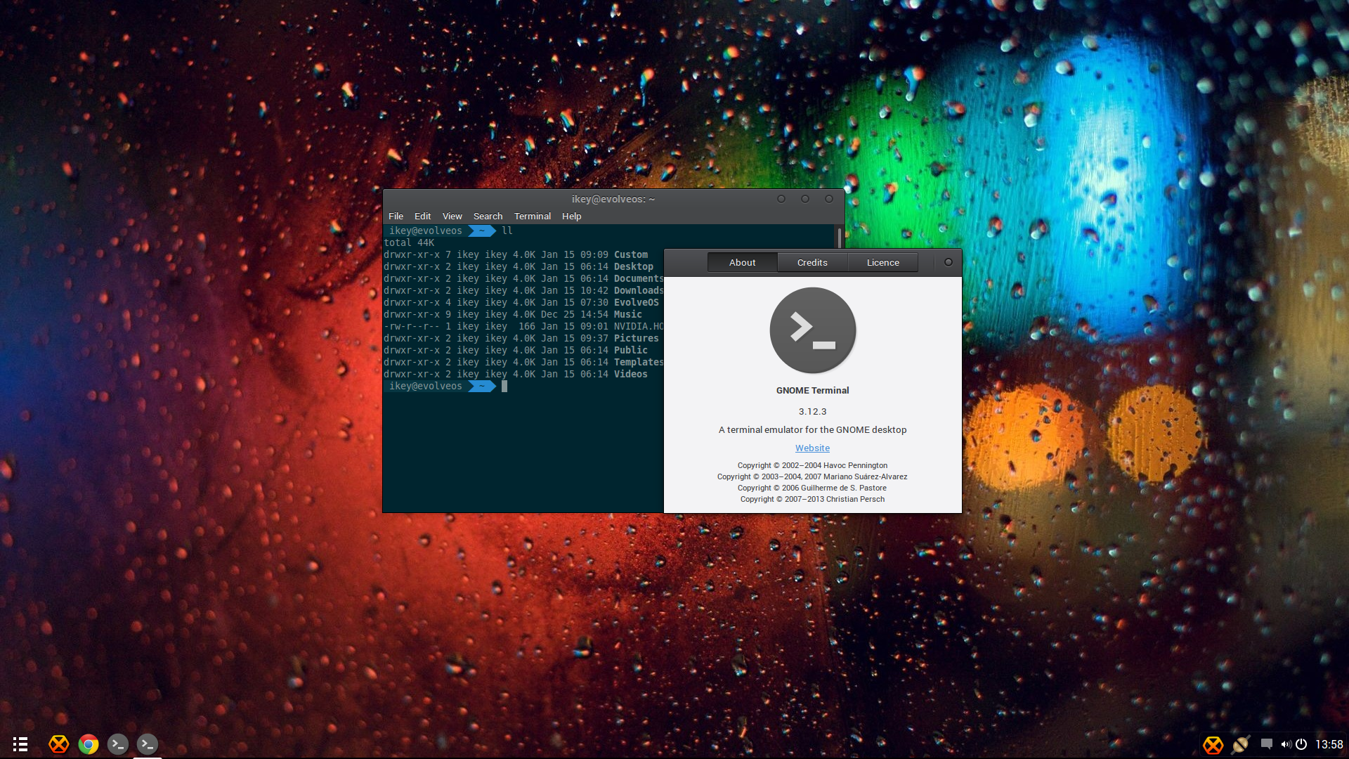The width and height of the screenshot is (1349, 759).
Task: Open the Search menu in terminal
Action: 488,216
